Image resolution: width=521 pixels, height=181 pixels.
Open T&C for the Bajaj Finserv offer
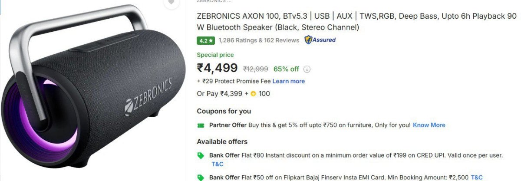(476, 178)
